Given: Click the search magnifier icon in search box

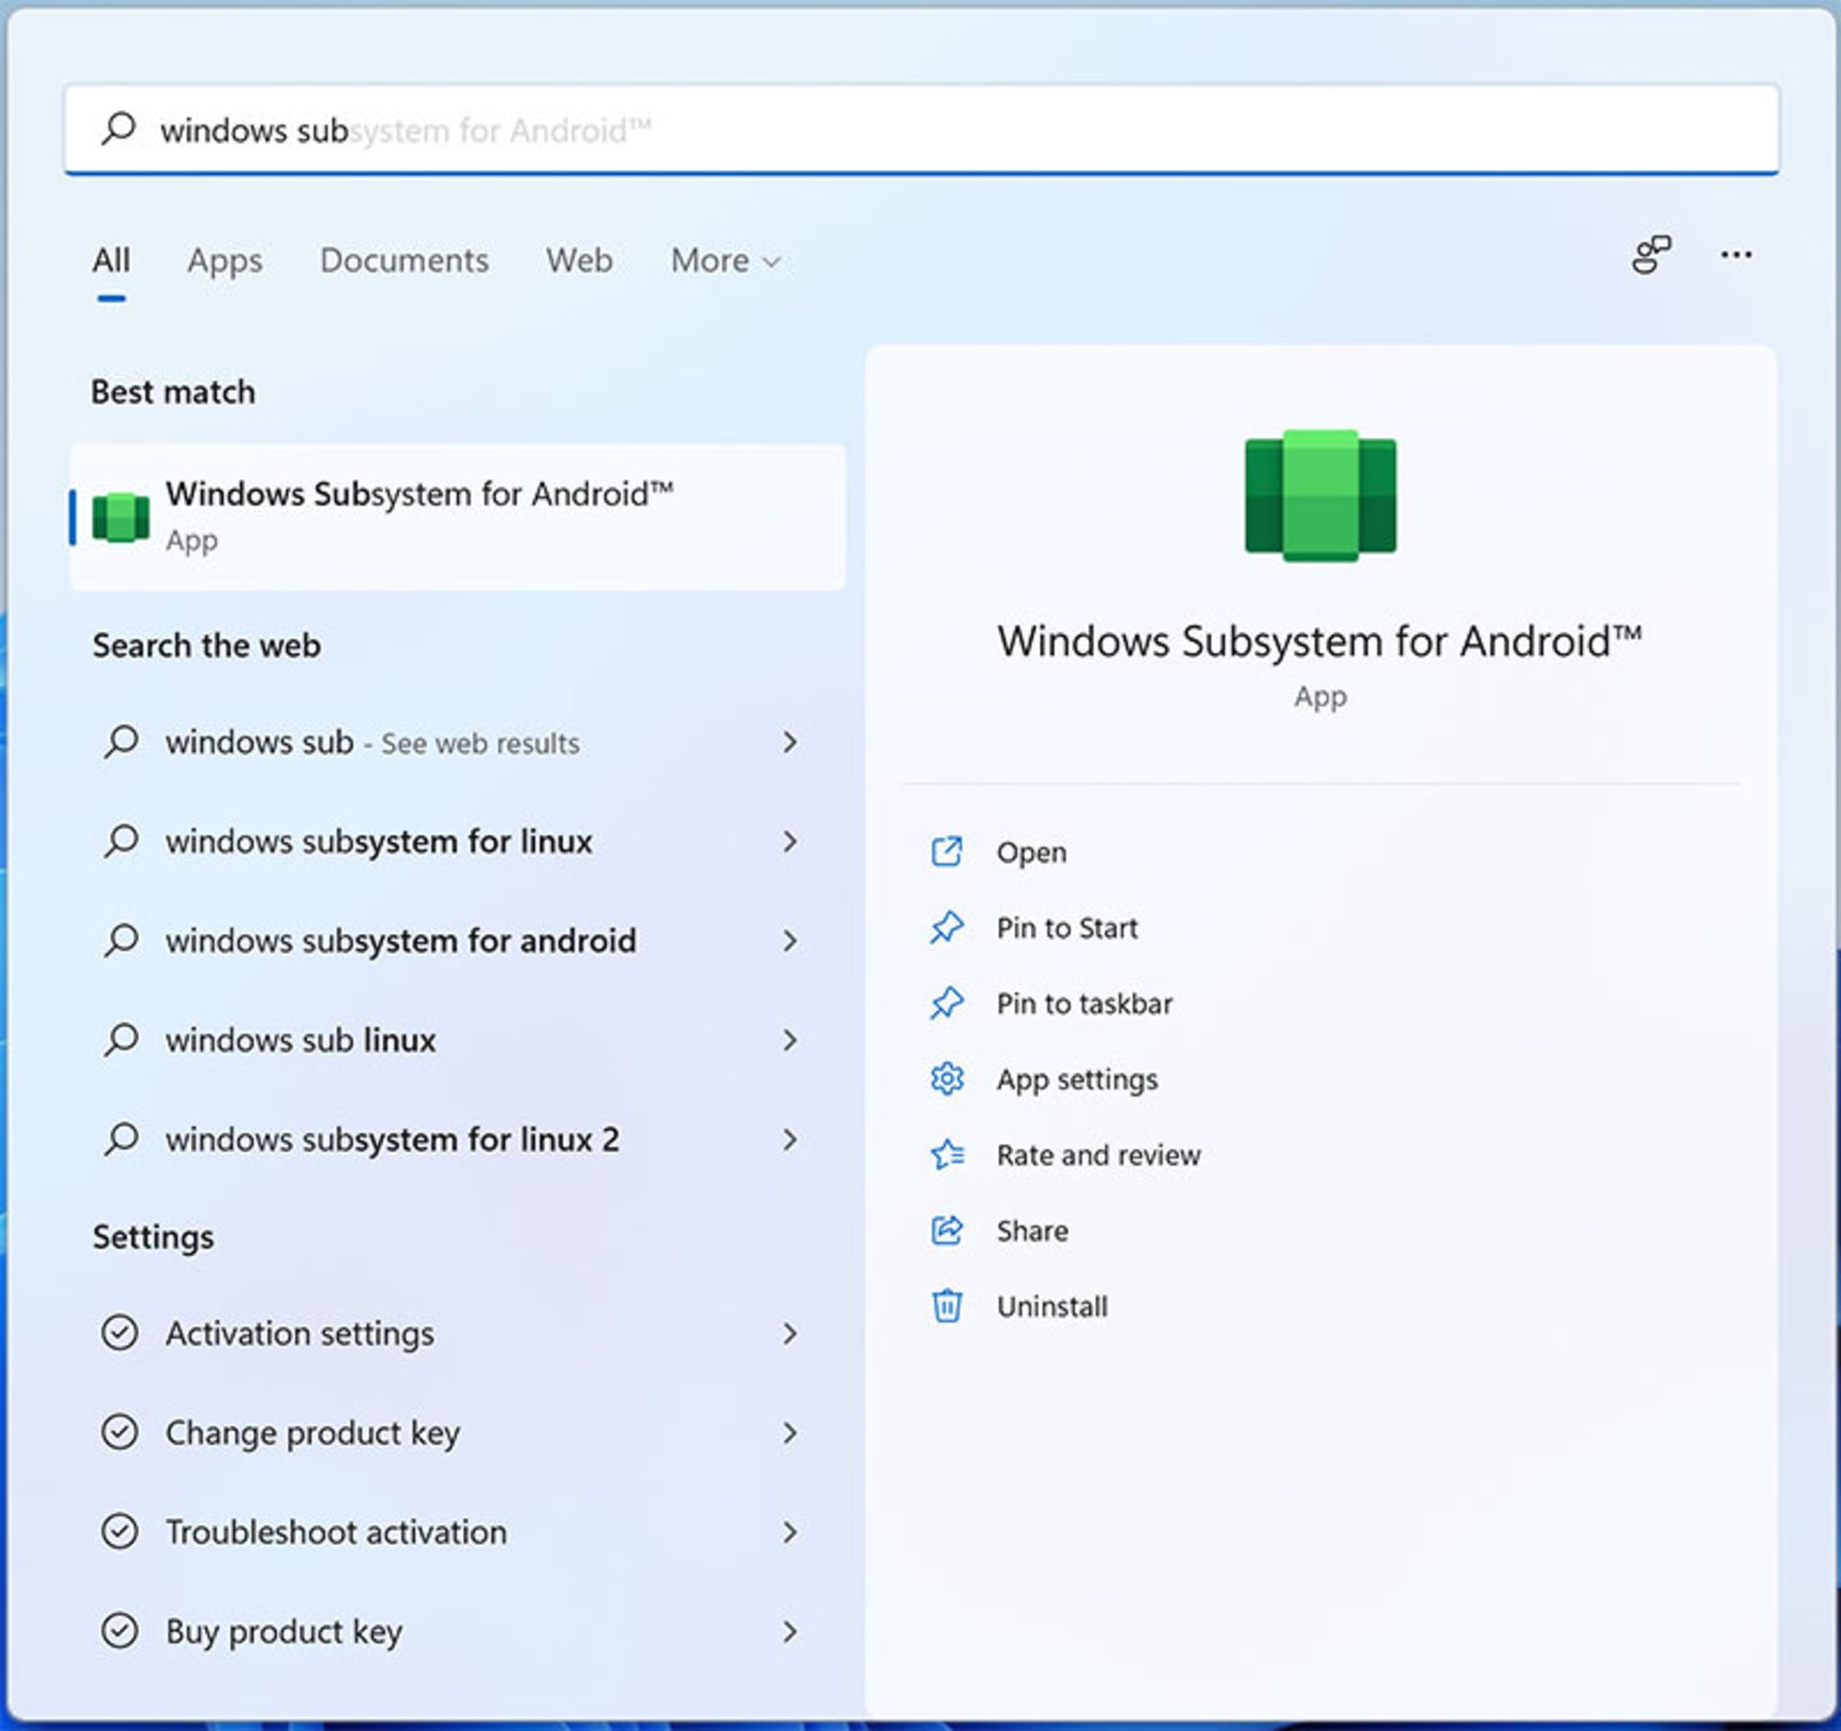Looking at the screenshot, I should [119, 128].
